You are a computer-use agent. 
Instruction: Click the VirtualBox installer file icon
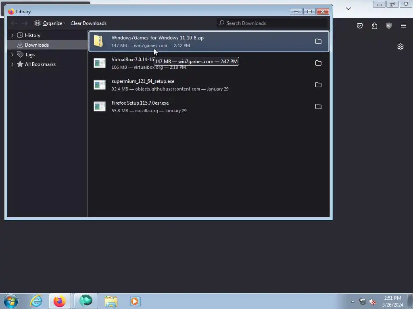click(100, 63)
